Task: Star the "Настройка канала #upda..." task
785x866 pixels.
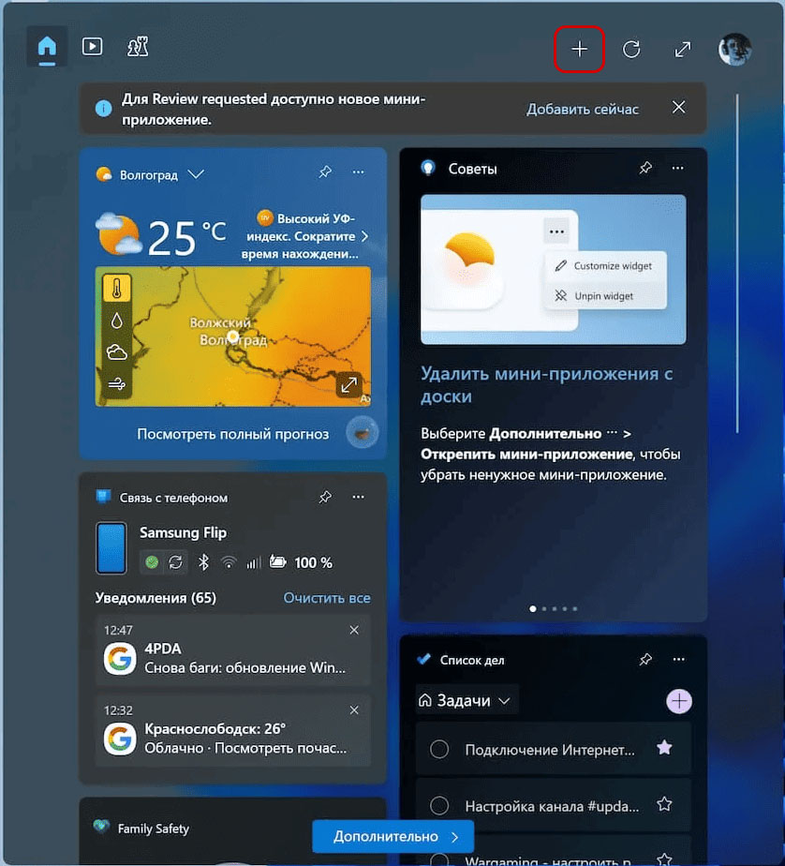Action: coord(665,804)
